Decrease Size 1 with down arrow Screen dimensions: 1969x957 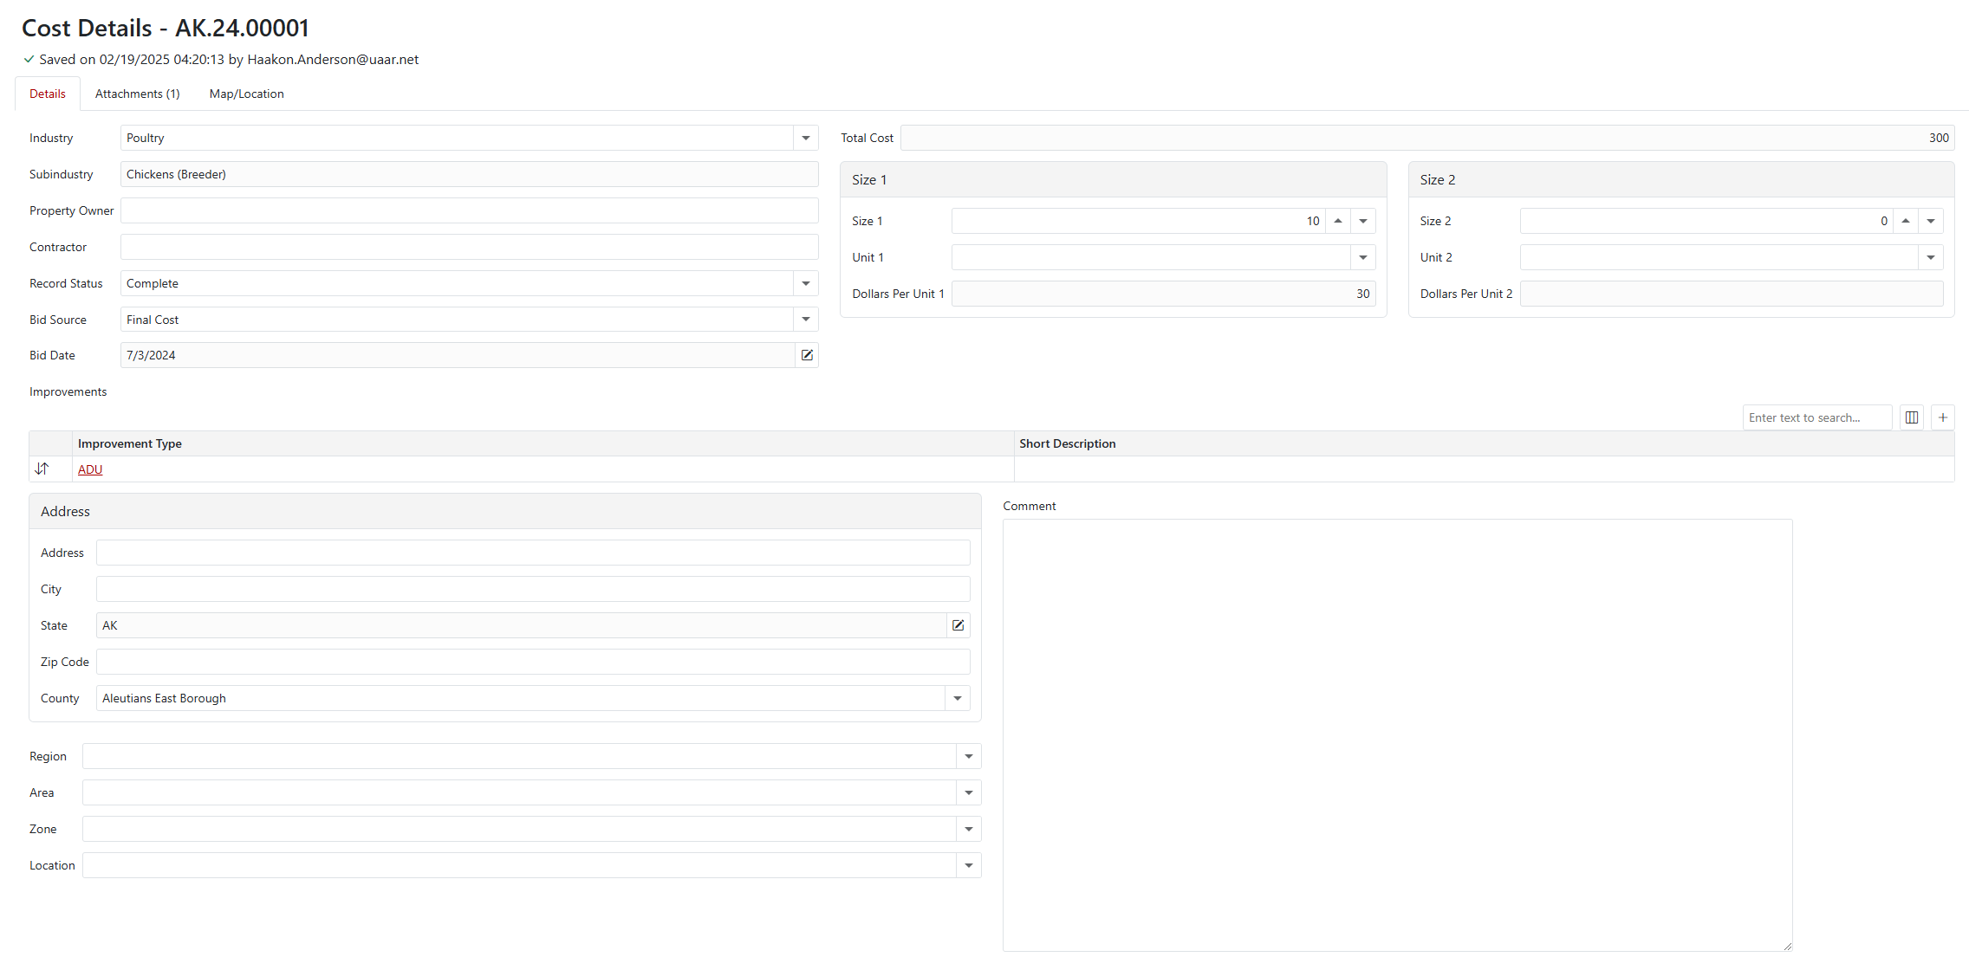click(x=1363, y=221)
